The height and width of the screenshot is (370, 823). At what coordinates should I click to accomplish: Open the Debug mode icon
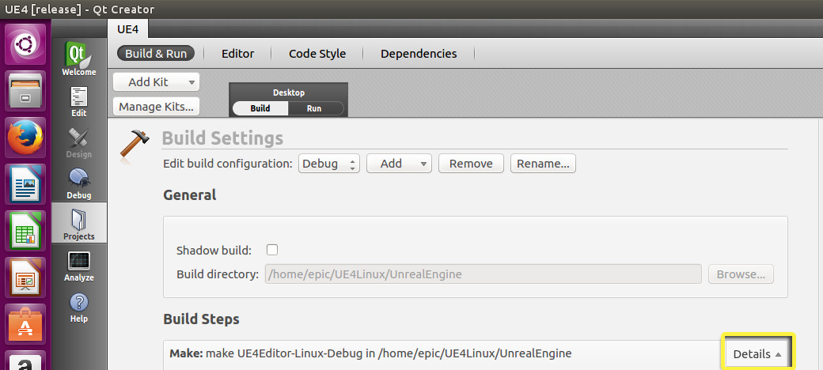[x=78, y=183]
